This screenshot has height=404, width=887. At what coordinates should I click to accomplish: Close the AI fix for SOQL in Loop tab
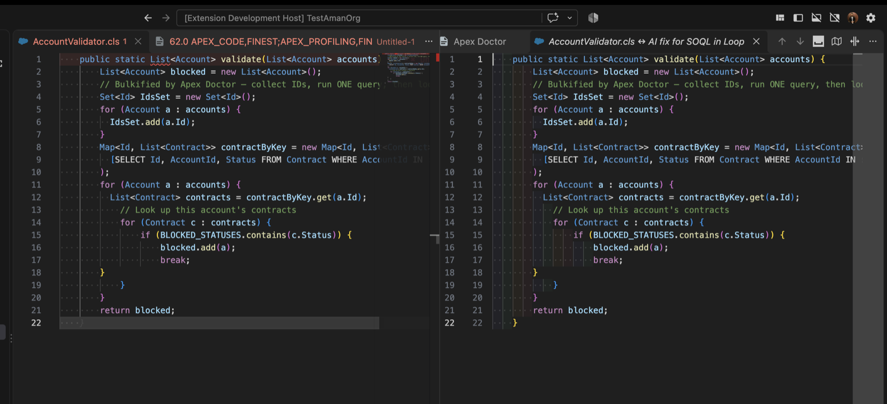[x=756, y=42]
